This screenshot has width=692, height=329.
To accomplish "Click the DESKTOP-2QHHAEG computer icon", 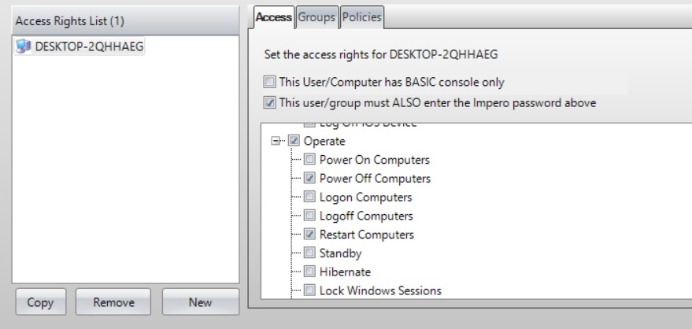I will (x=23, y=46).
